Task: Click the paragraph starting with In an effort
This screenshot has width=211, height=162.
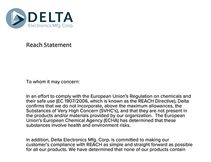Action: tap(108, 111)
